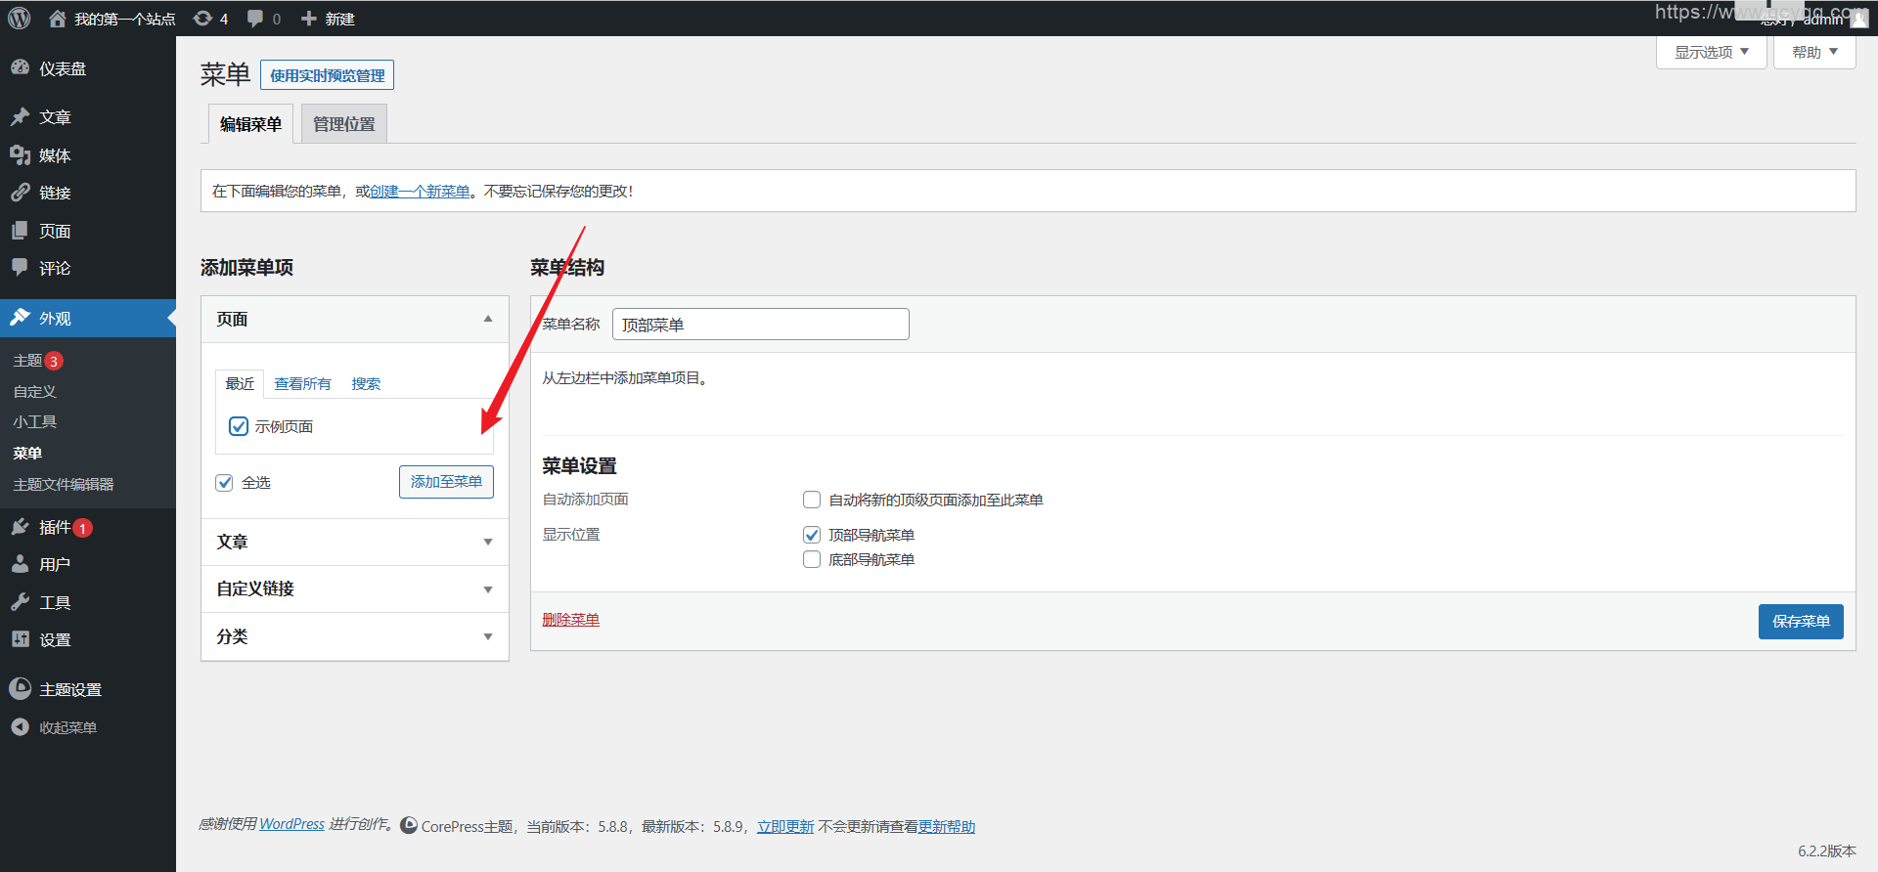Image resolution: width=1878 pixels, height=872 pixels.
Task: Click the 保存菜单 save button
Action: coord(1800,621)
